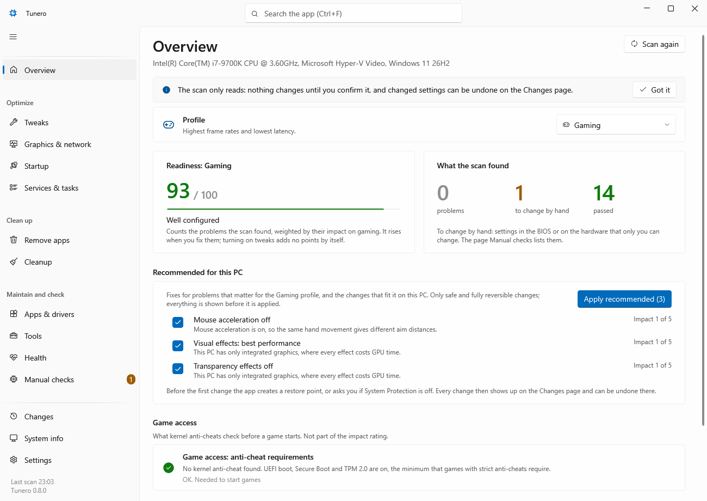This screenshot has height=501, width=707.
Task: Click the Tweaks wrench icon
Action: click(x=14, y=123)
